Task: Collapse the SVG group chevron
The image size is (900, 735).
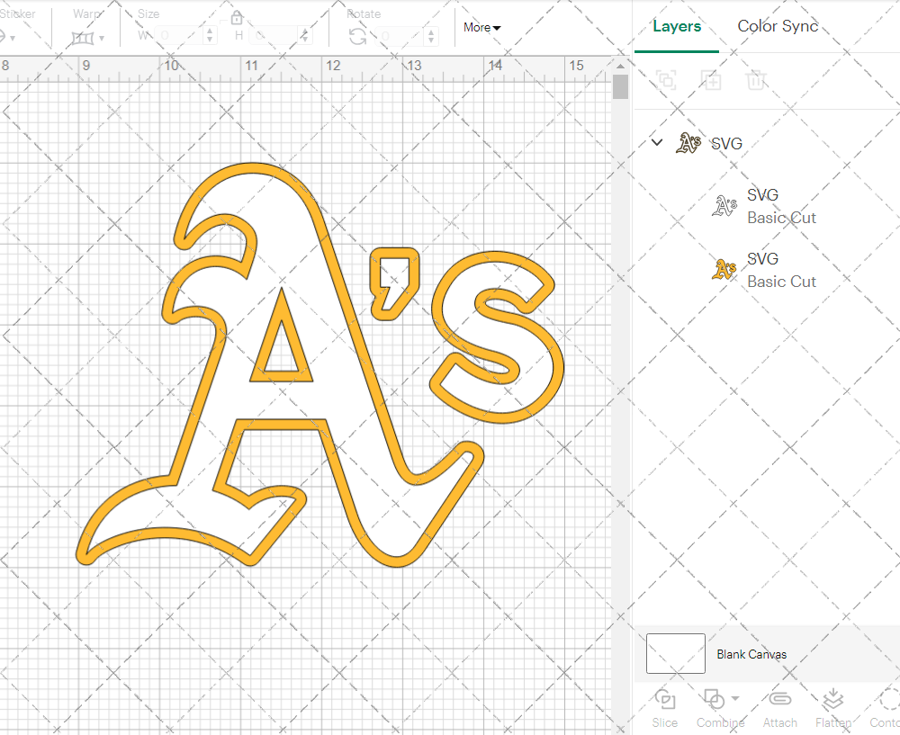Action: click(x=657, y=142)
